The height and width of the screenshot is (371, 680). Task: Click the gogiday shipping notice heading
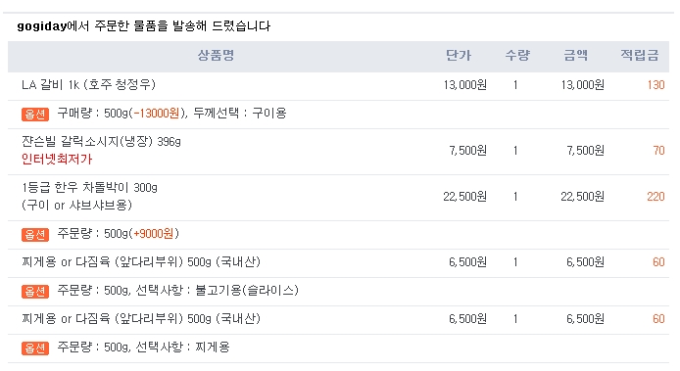144,26
